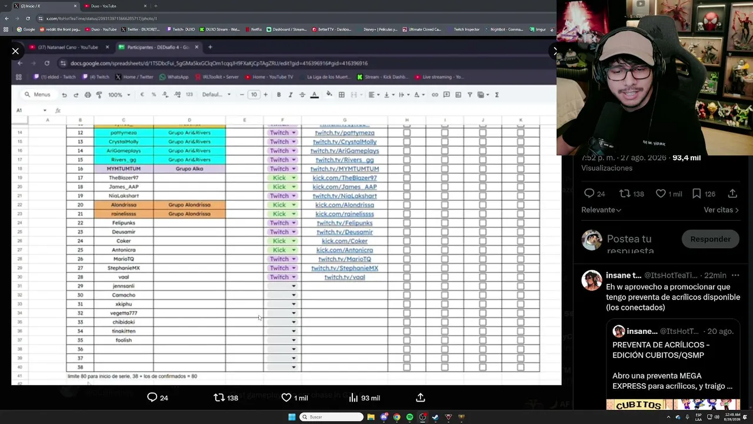This screenshot has height=424, width=753.
Task: Click the Redo icon in the spreadsheet toolbar
Action: [x=75, y=94]
